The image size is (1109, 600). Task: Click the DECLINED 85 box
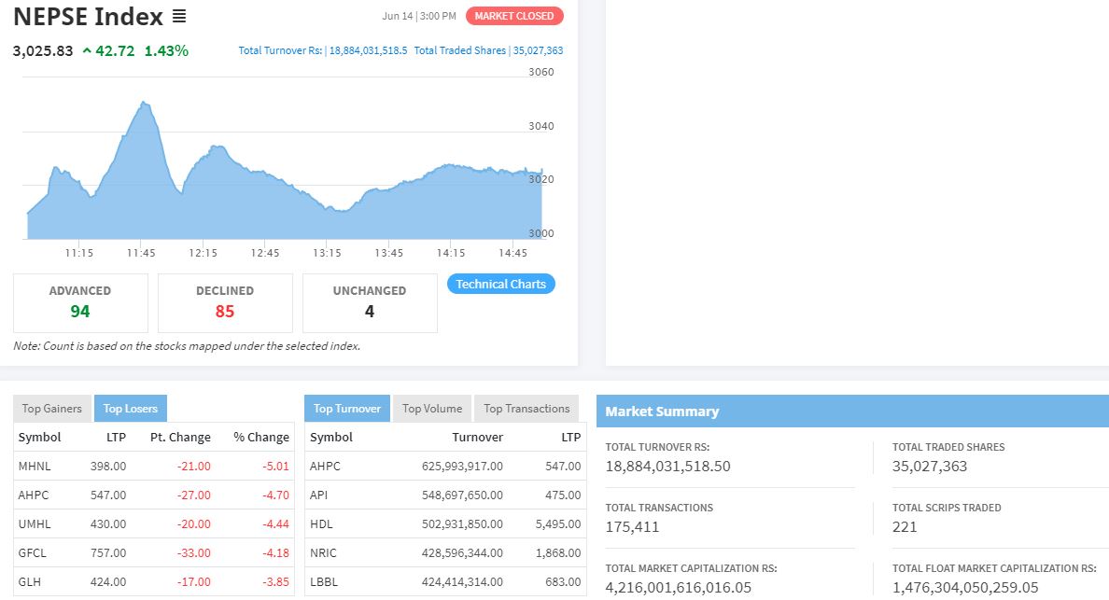225,302
